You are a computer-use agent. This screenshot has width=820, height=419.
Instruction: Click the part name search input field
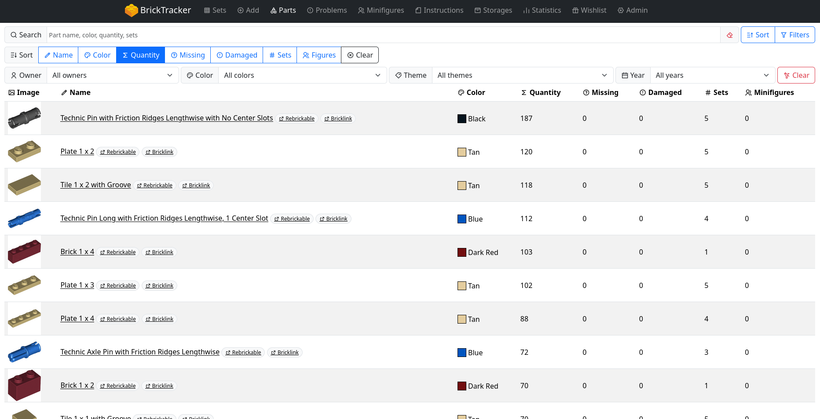click(383, 35)
